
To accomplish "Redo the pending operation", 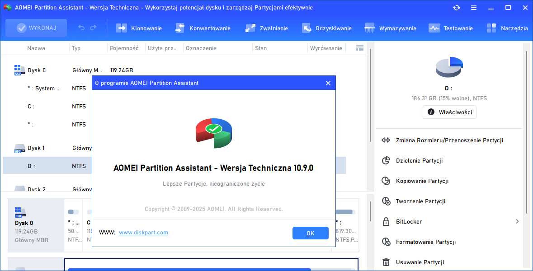I will tap(93, 28).
